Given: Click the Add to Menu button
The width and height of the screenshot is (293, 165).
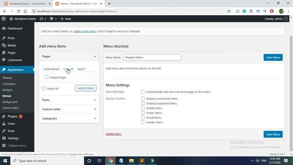Looking at the screenshot, I should tap(86, 88).
